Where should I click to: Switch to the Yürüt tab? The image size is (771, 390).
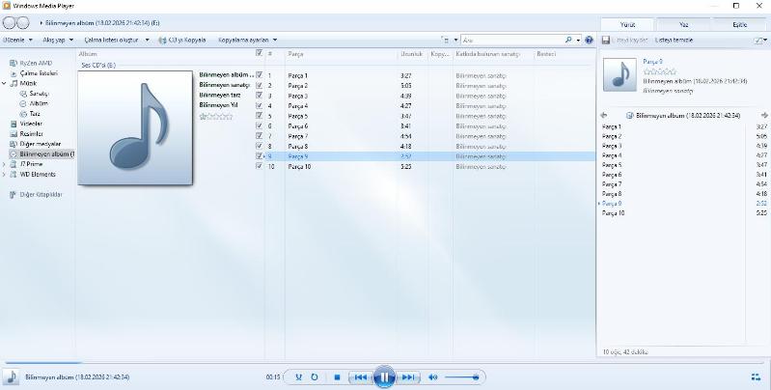tap(627, 22)
